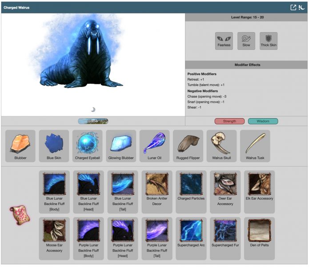309x267 pixels.
Task: Select the Thick Skin shield icon
Action: click(x=269, y=39)
